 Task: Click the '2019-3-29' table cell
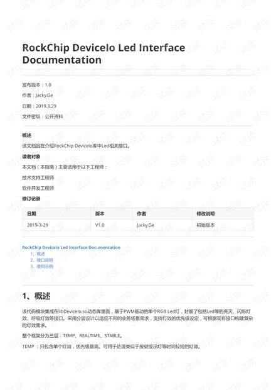[x=56, y=225]
